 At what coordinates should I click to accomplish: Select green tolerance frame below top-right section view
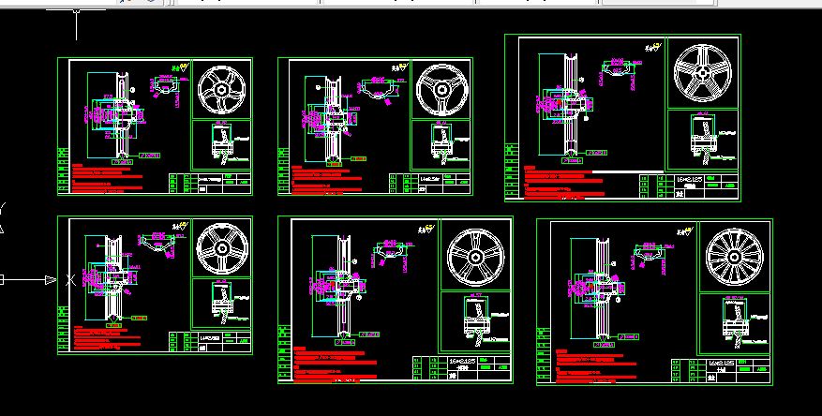(x=573, y=160)
